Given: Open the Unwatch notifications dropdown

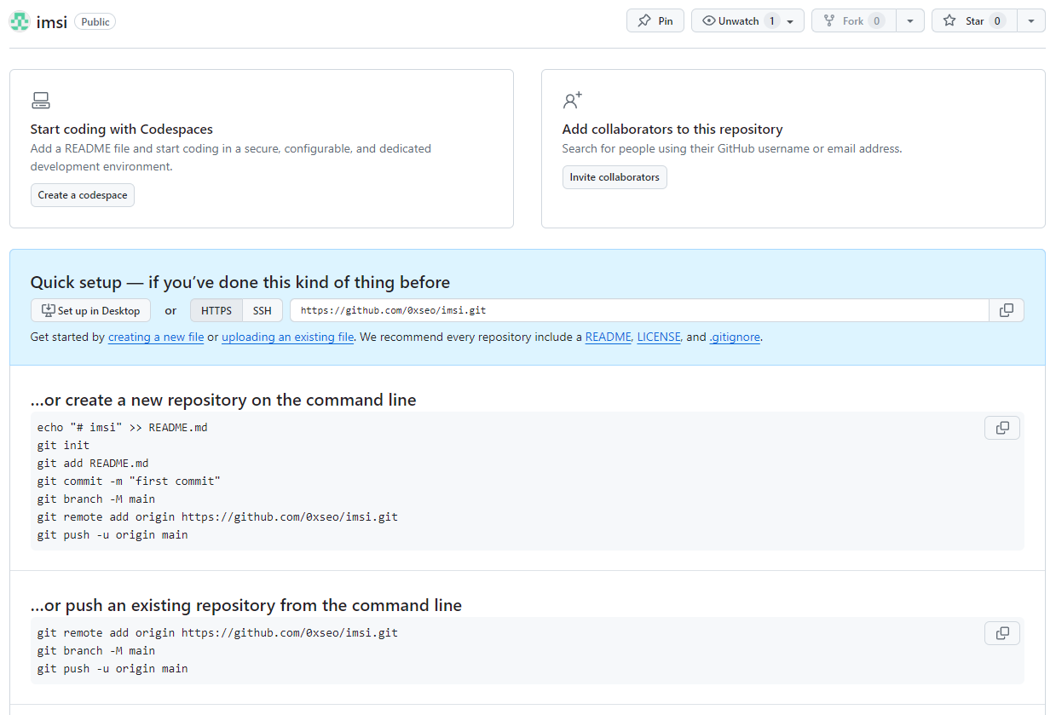Looking at the screenshot, I should coord(747,21).
